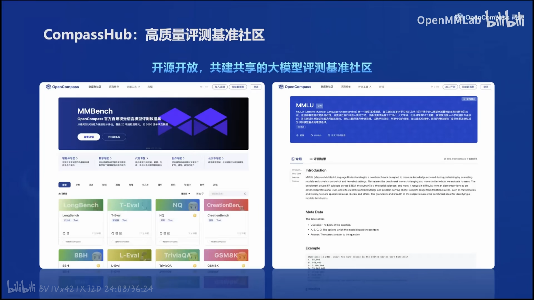The height and width of the screenshot is (300, 534).
Task: Open the 浏览量 sort dropdown
Action: pos(185,194)
